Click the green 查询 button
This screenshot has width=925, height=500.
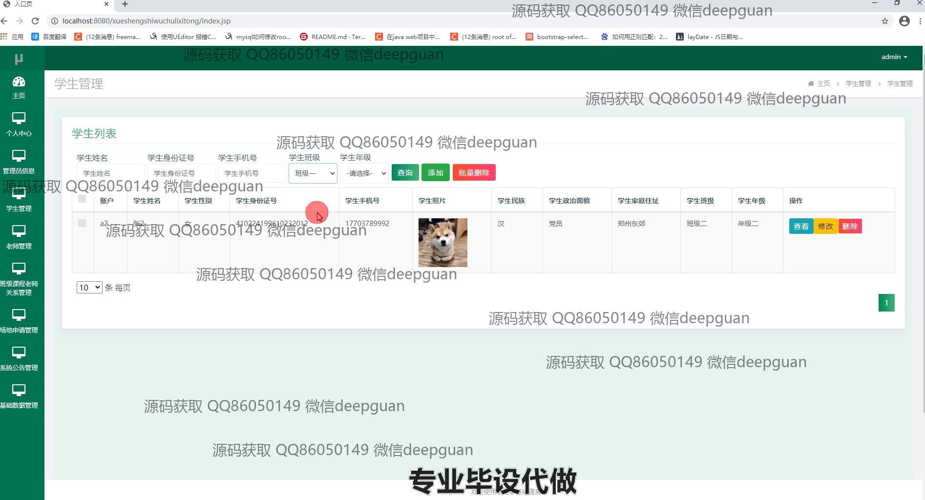[405, 173]
